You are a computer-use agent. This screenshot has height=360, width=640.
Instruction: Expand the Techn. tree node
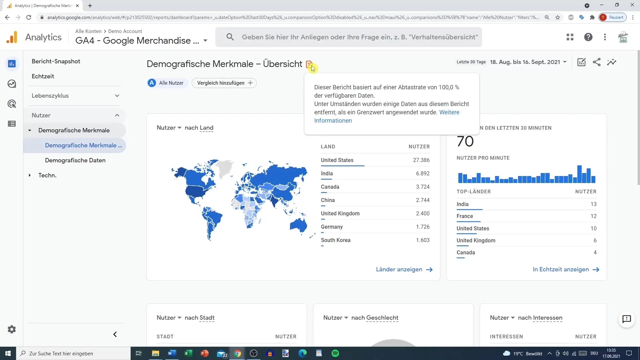(30, 175)
